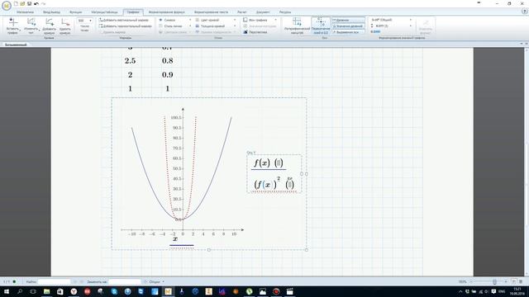Open Windows search from the taskbar
Screen dimensions: 529x297
click(x=20, y=291)
